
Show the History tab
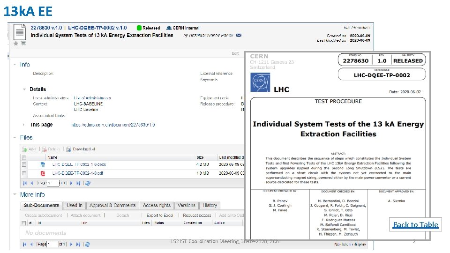(210, 205)
